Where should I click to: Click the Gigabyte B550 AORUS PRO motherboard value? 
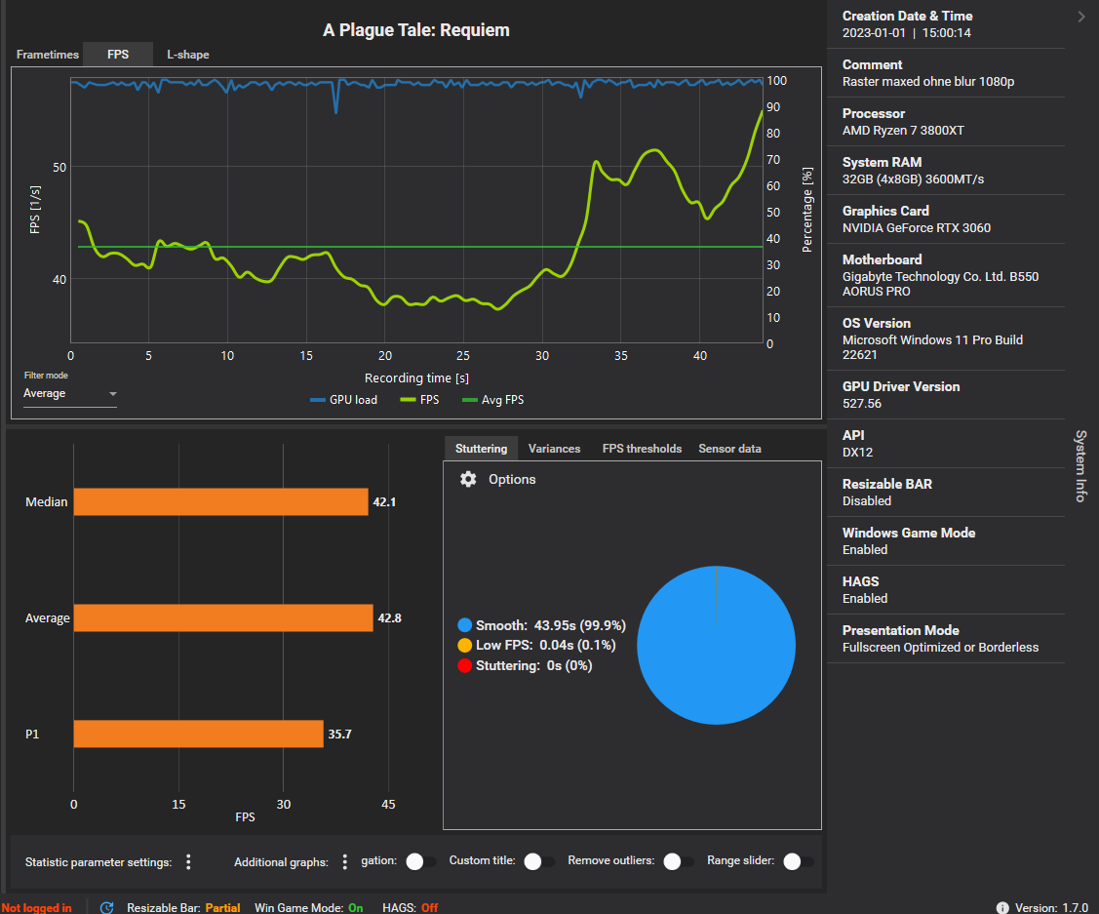point(940,284)
